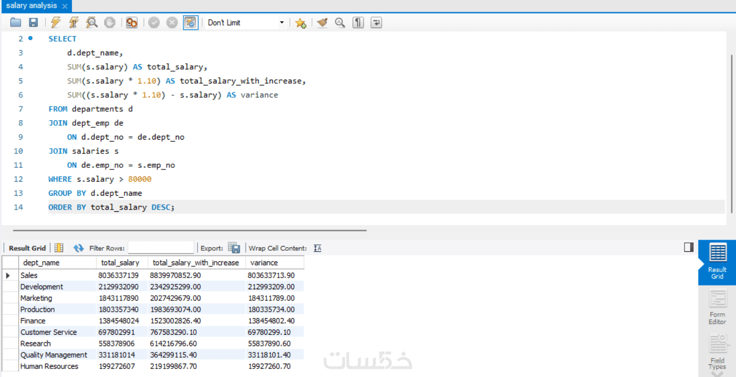Image resolution: width=736 pixels, height=377 pixels.
Task: Click the WHERE s.salary > 80000 line
Action: coord(100,179)
